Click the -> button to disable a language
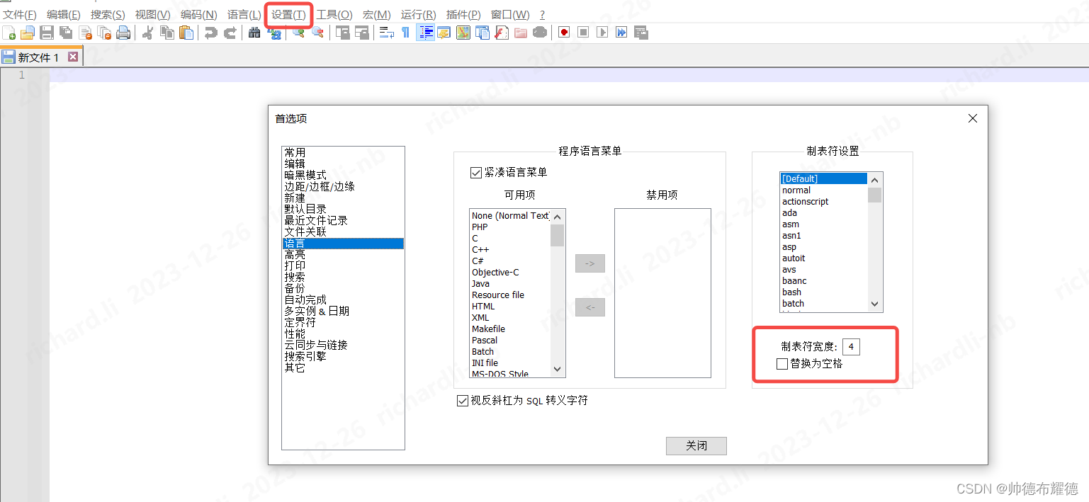The image size is (1089, 502). click(590, 263)
